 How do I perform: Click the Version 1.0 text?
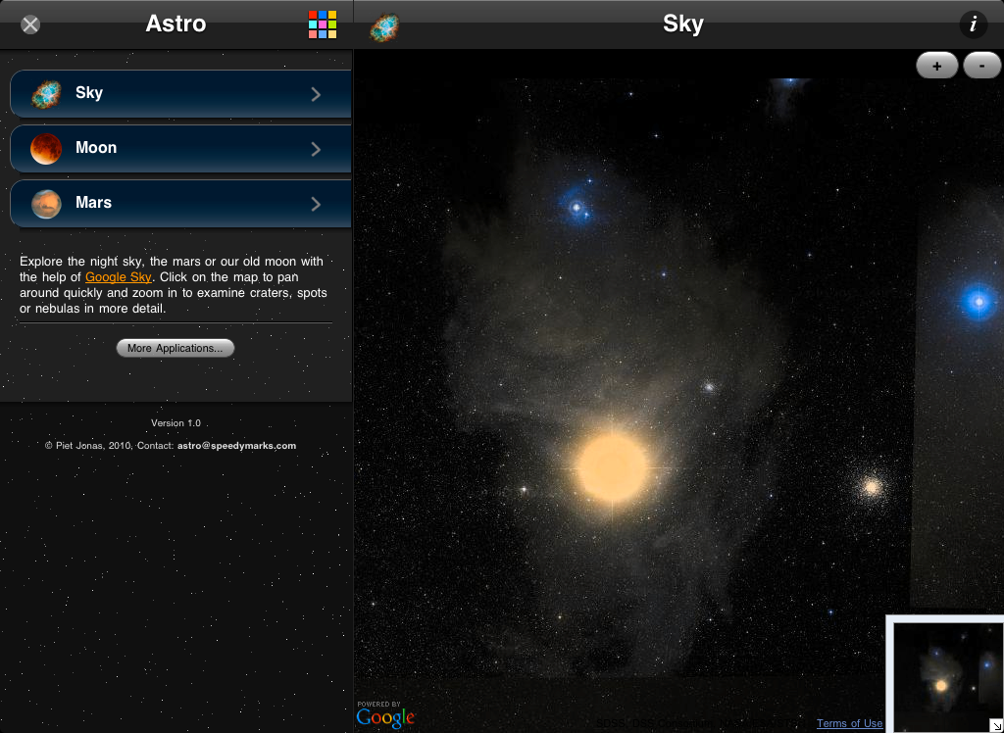tap(176, 423)
